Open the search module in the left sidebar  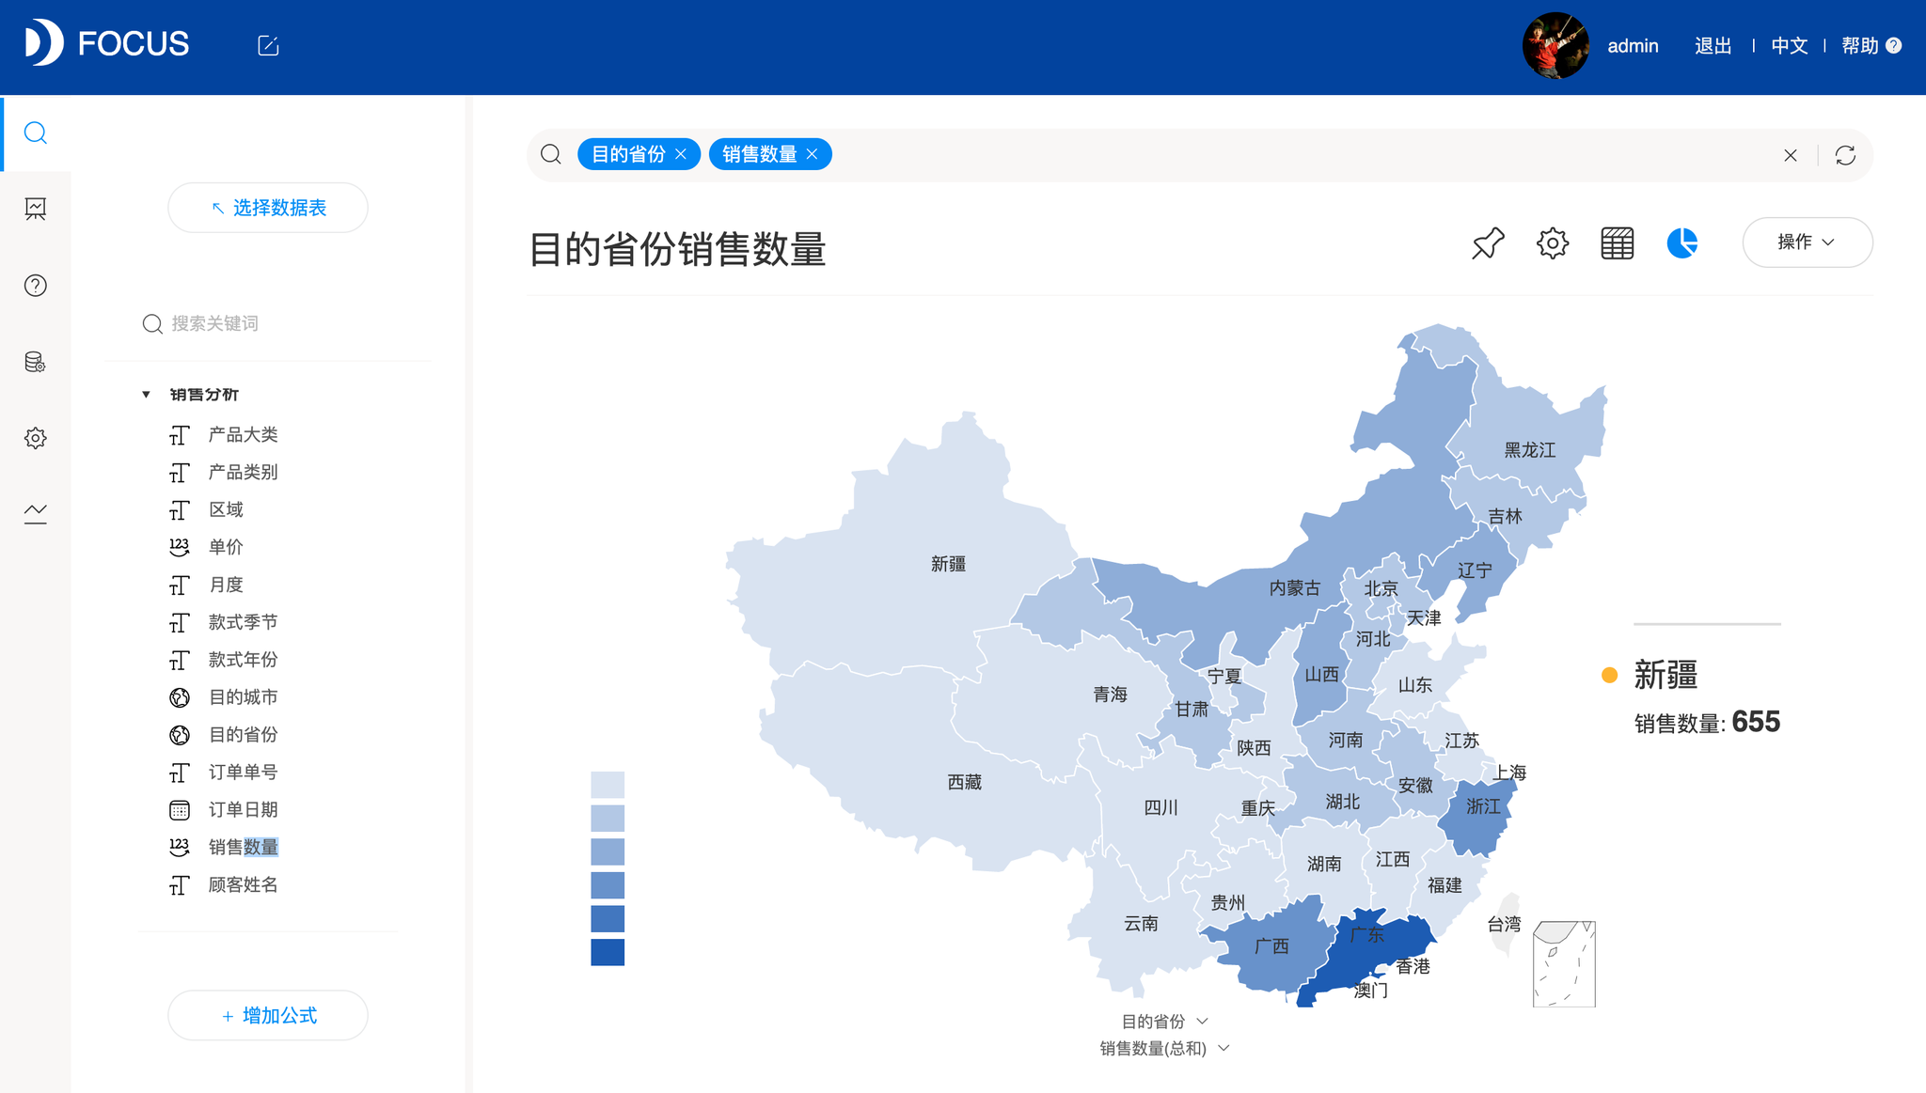(x=36, y=133)
